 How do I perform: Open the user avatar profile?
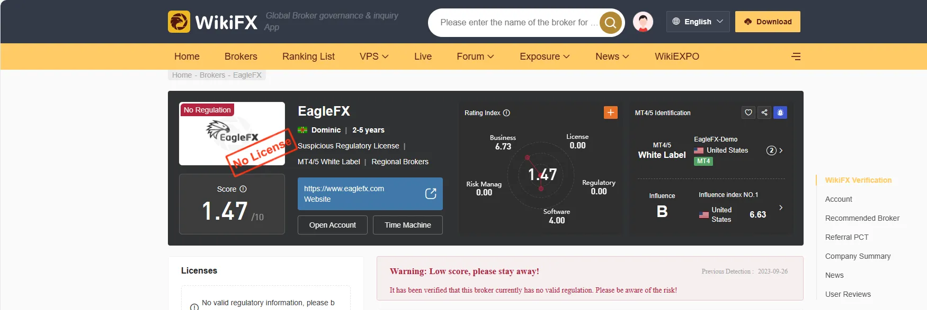tap(643, 22)
